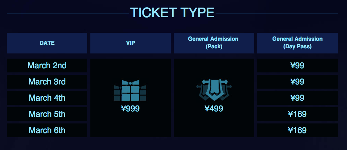Click the General Admission (Pack) header
This screenshot has height=150, width=347.
(x=214, y=43)
